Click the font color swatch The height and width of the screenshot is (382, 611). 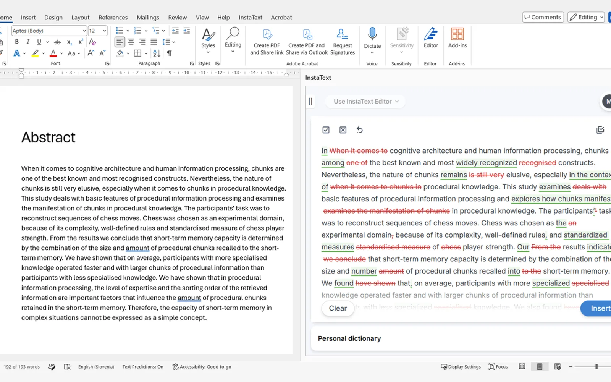tap(53, 53)
